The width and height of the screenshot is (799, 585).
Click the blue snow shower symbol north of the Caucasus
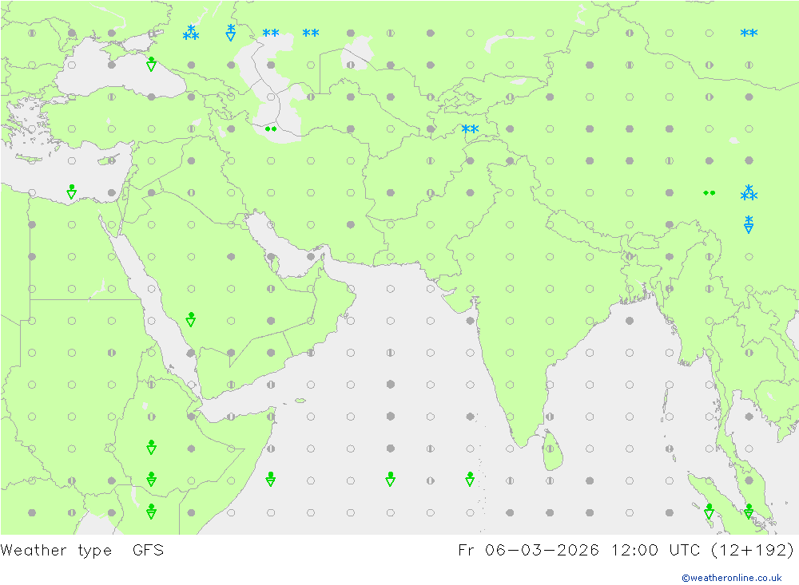click(x=231, y=32)
